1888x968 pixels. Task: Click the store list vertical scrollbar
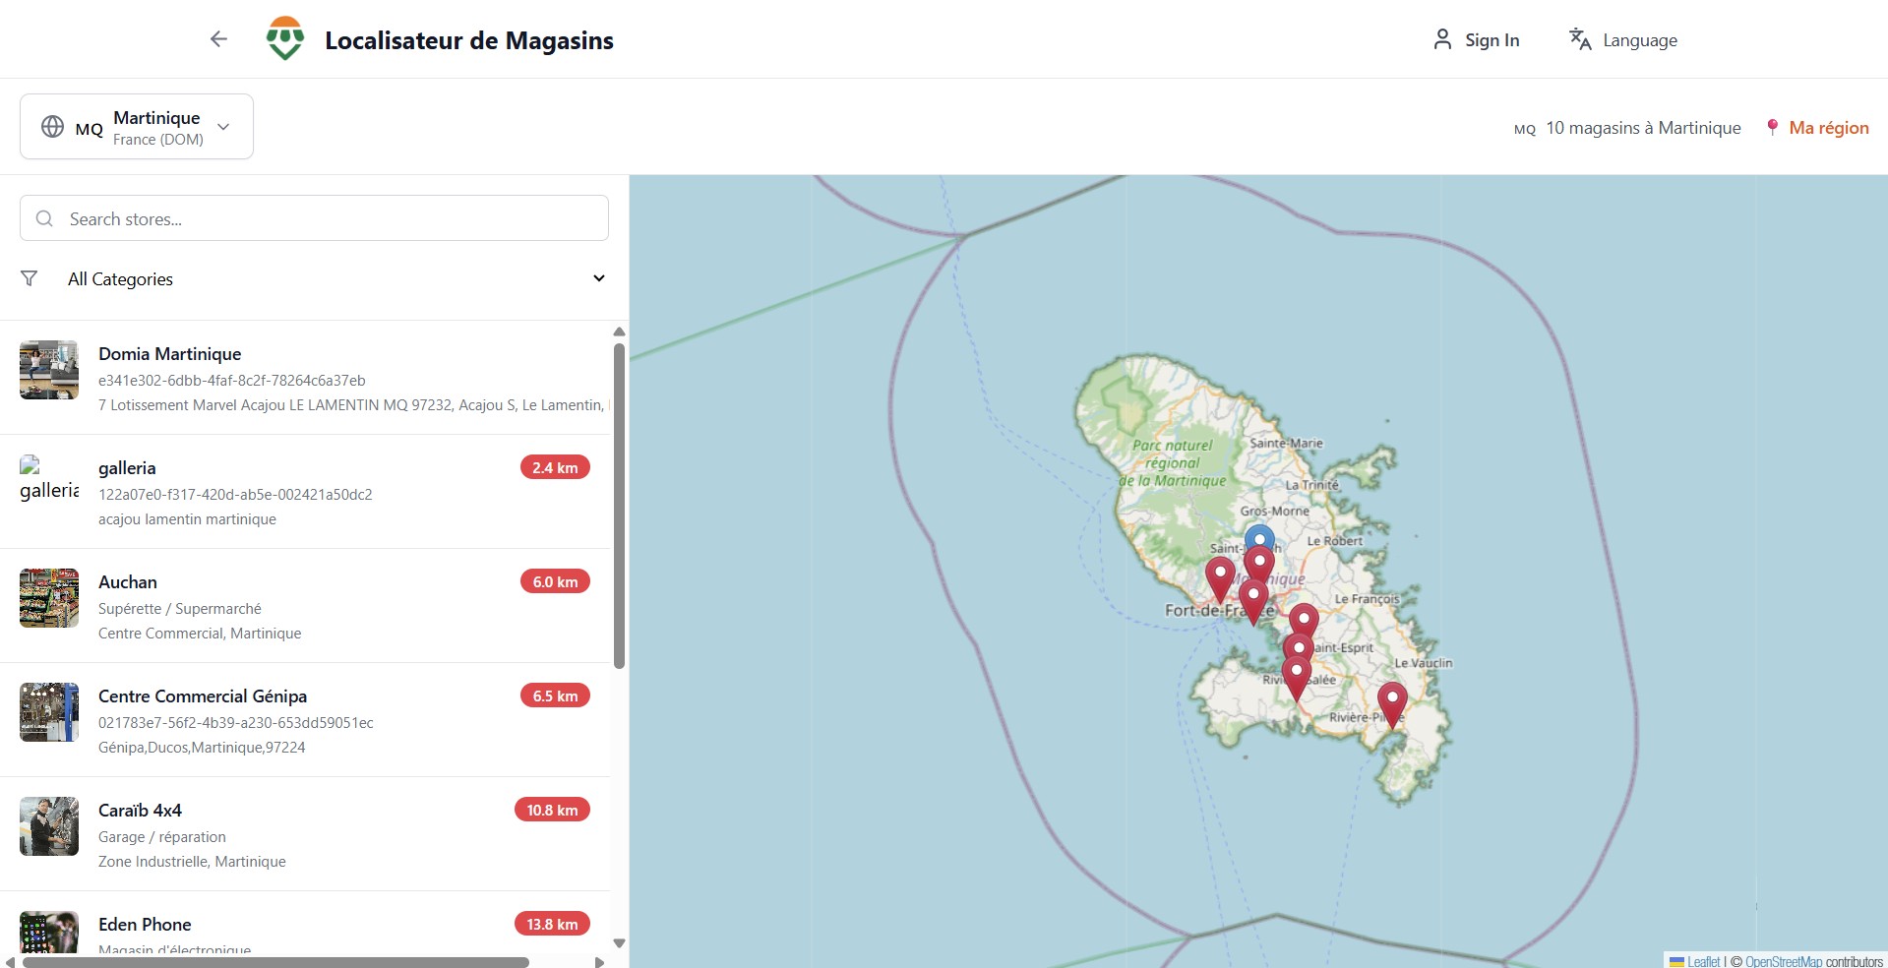[619, 506]
